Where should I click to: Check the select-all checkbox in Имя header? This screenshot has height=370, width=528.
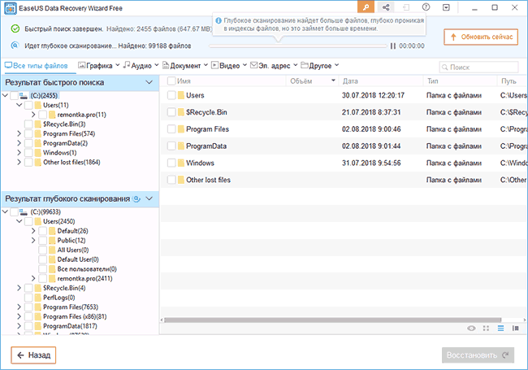point(171,81)
